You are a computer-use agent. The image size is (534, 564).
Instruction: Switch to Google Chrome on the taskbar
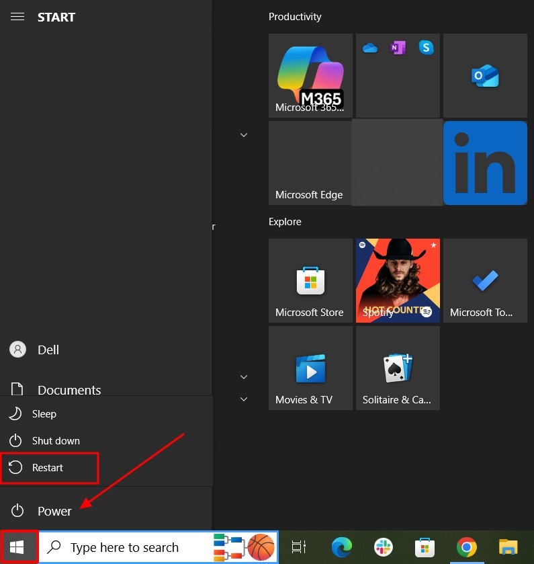pyautogui.click(x=466, y=547)
